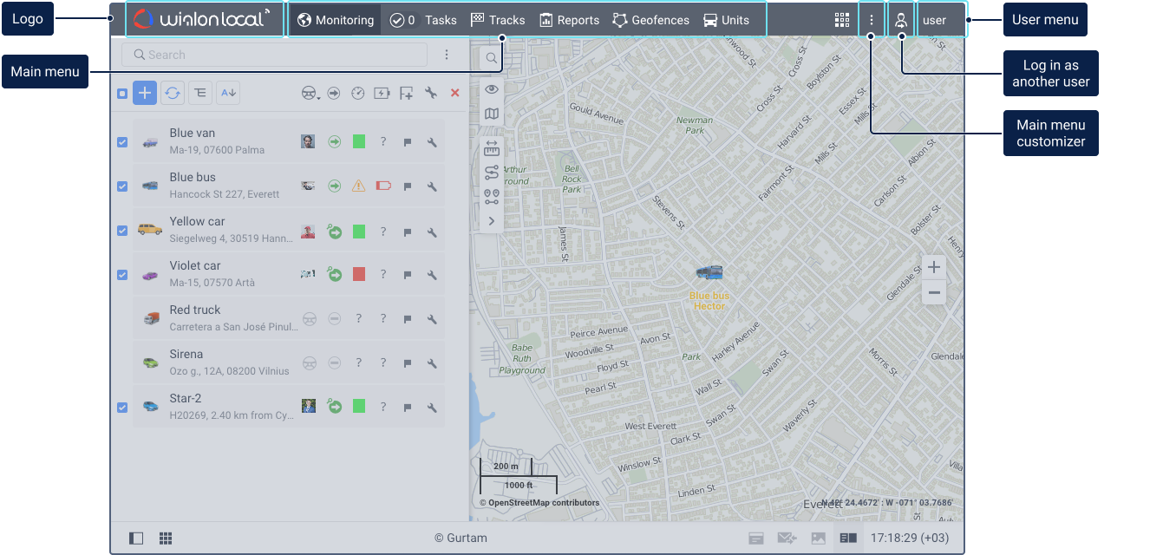
Task: Click the wrench icon for Blue van
Action: click(x=432, y=142)
